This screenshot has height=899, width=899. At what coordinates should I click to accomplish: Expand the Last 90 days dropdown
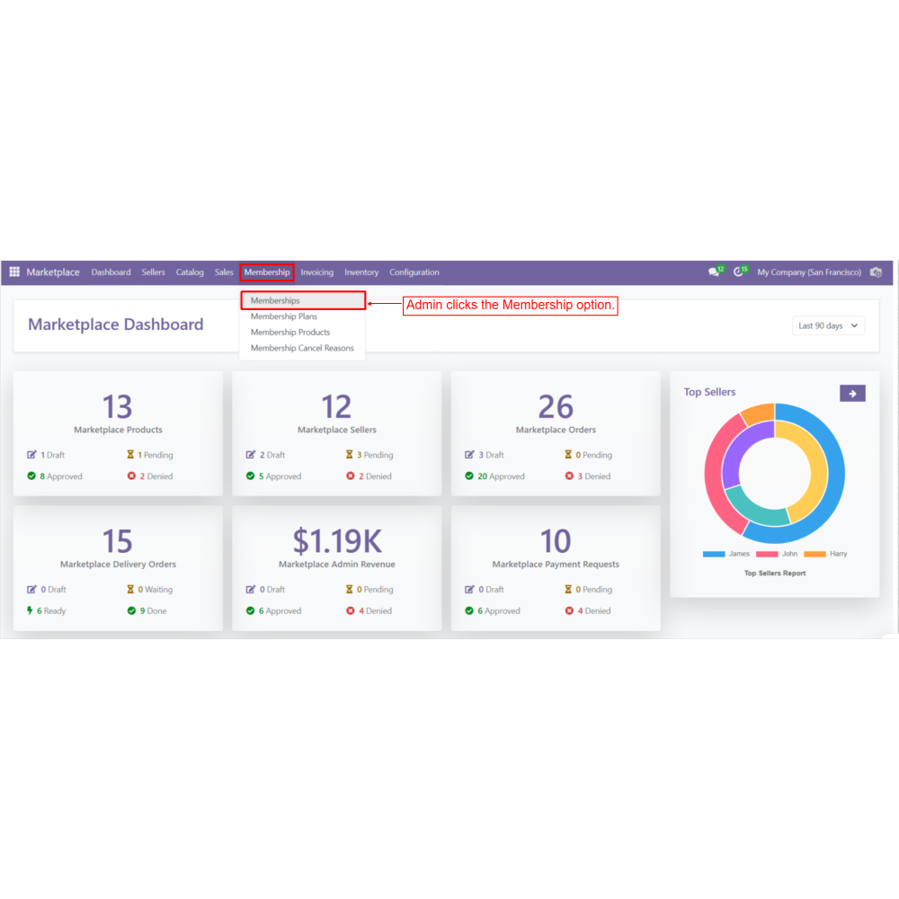[x=828, y=325]
